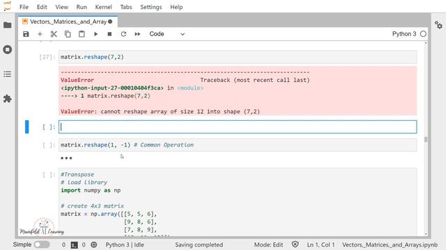Click the Transpose code cell
This screenshot has width=446, height=250.
point(238,202)
